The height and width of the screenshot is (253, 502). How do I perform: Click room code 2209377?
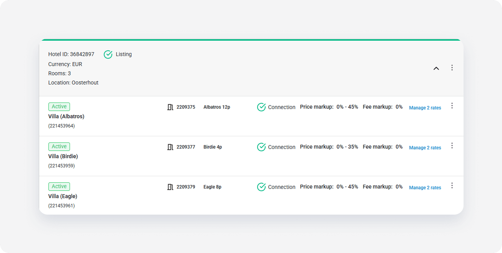tap(186, 147)
